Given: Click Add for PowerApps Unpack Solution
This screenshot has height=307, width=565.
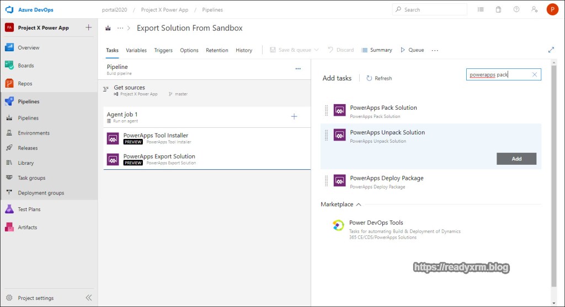Looking at the screenshot, I should click(x=516, y=159).
